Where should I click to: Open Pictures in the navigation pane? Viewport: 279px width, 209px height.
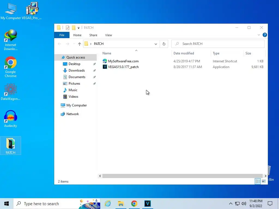click(x=74, y=83)
